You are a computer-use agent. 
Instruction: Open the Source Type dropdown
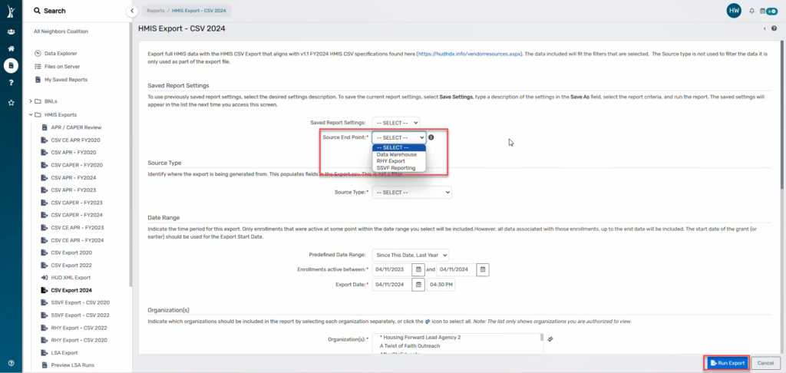411,192
